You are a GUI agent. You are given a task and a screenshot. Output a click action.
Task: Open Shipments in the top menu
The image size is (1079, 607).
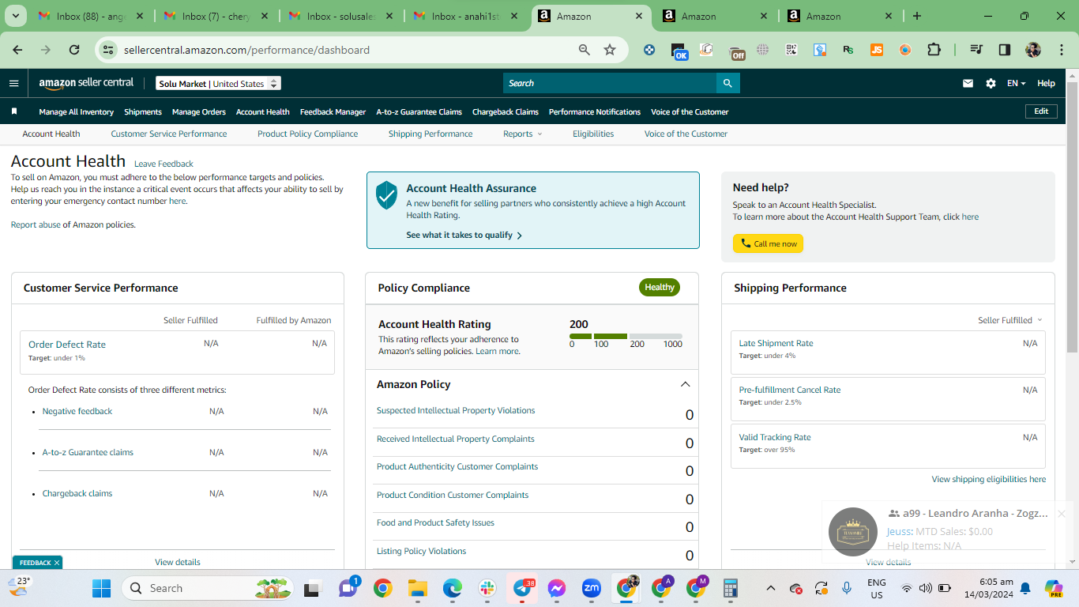click(143, 111)
